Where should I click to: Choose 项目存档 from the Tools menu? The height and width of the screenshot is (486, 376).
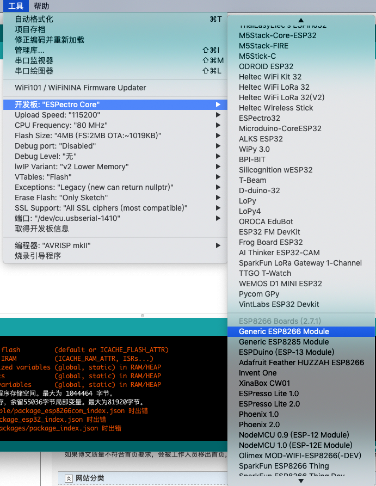[115, 29]
